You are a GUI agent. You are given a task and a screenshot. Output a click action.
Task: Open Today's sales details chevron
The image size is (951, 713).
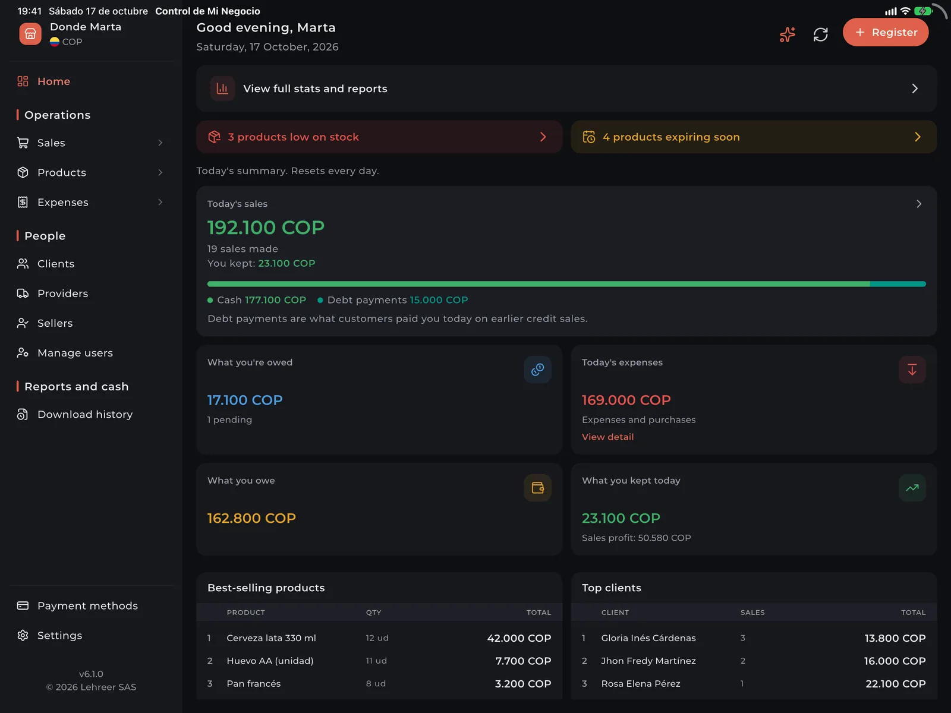919,204
